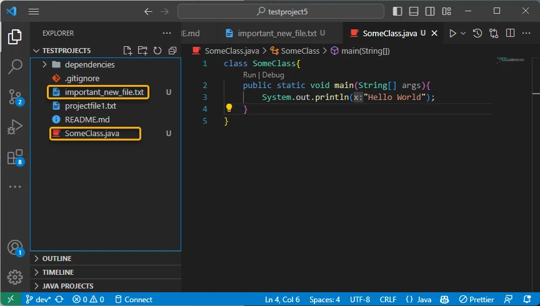The image size is (540, 306).
Task: Open Source Control view with 2 changes
Action: 15,97
